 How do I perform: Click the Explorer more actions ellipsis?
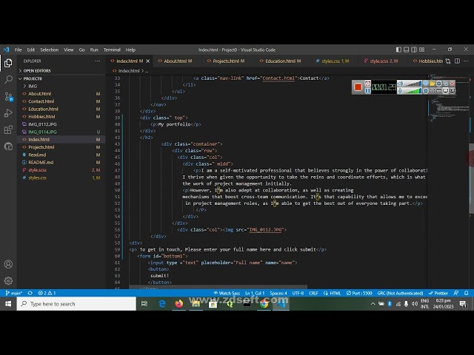click(x=97, y=61)
